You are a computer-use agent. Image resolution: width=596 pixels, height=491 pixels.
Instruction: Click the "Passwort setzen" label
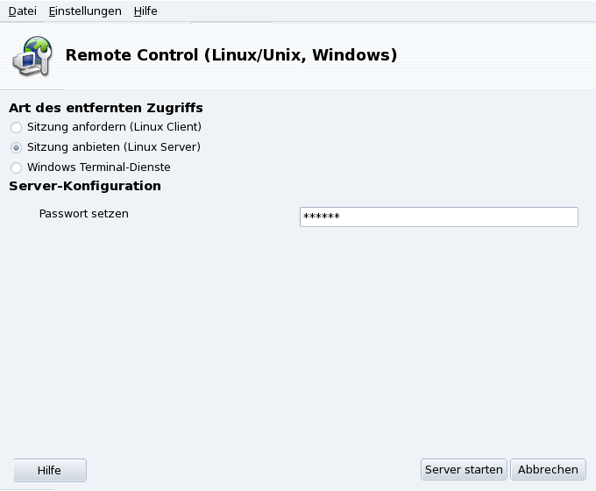[x=84, y=213]
